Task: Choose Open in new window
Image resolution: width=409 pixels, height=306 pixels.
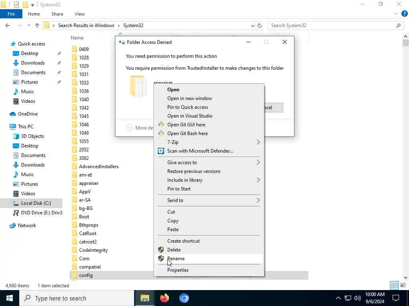Action: [189, 98]
